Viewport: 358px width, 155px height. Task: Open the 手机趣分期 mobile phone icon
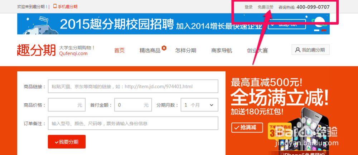pos(55,6)
